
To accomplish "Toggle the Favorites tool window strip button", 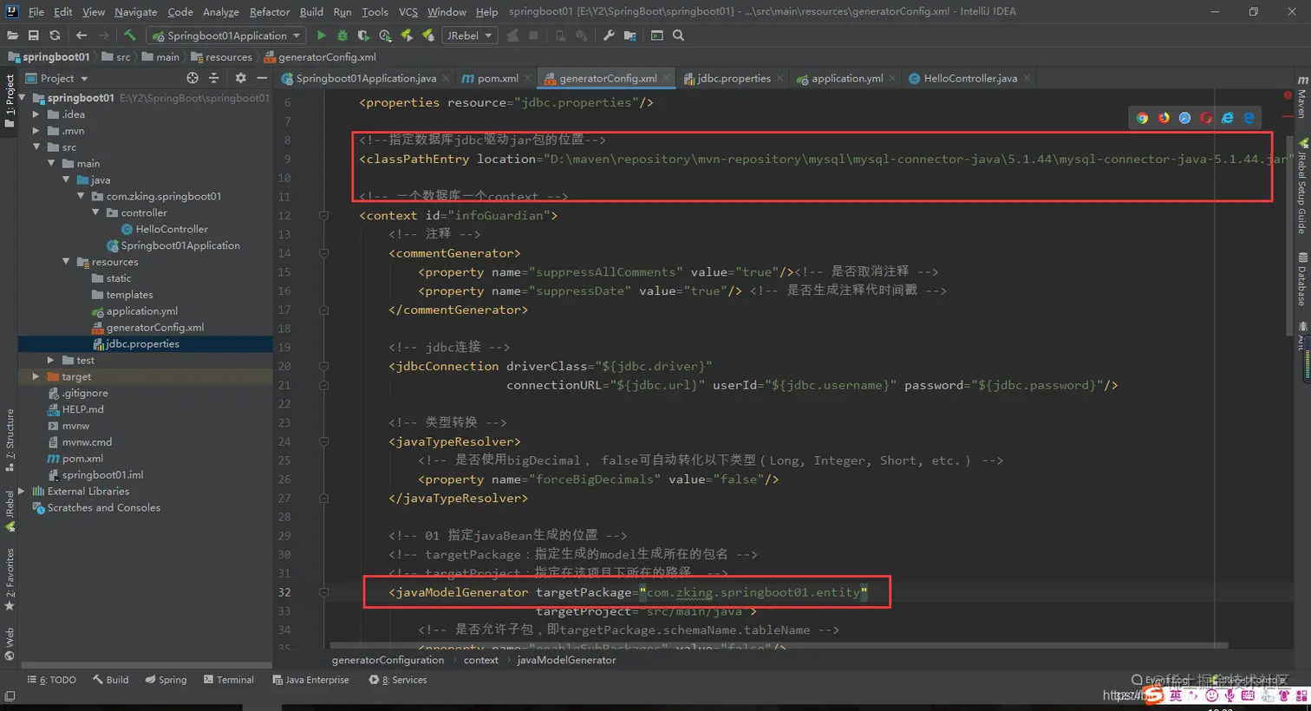I will pos(10,579).
